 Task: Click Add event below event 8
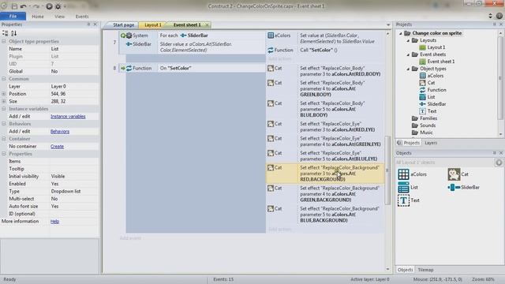(x=130, y=238)
